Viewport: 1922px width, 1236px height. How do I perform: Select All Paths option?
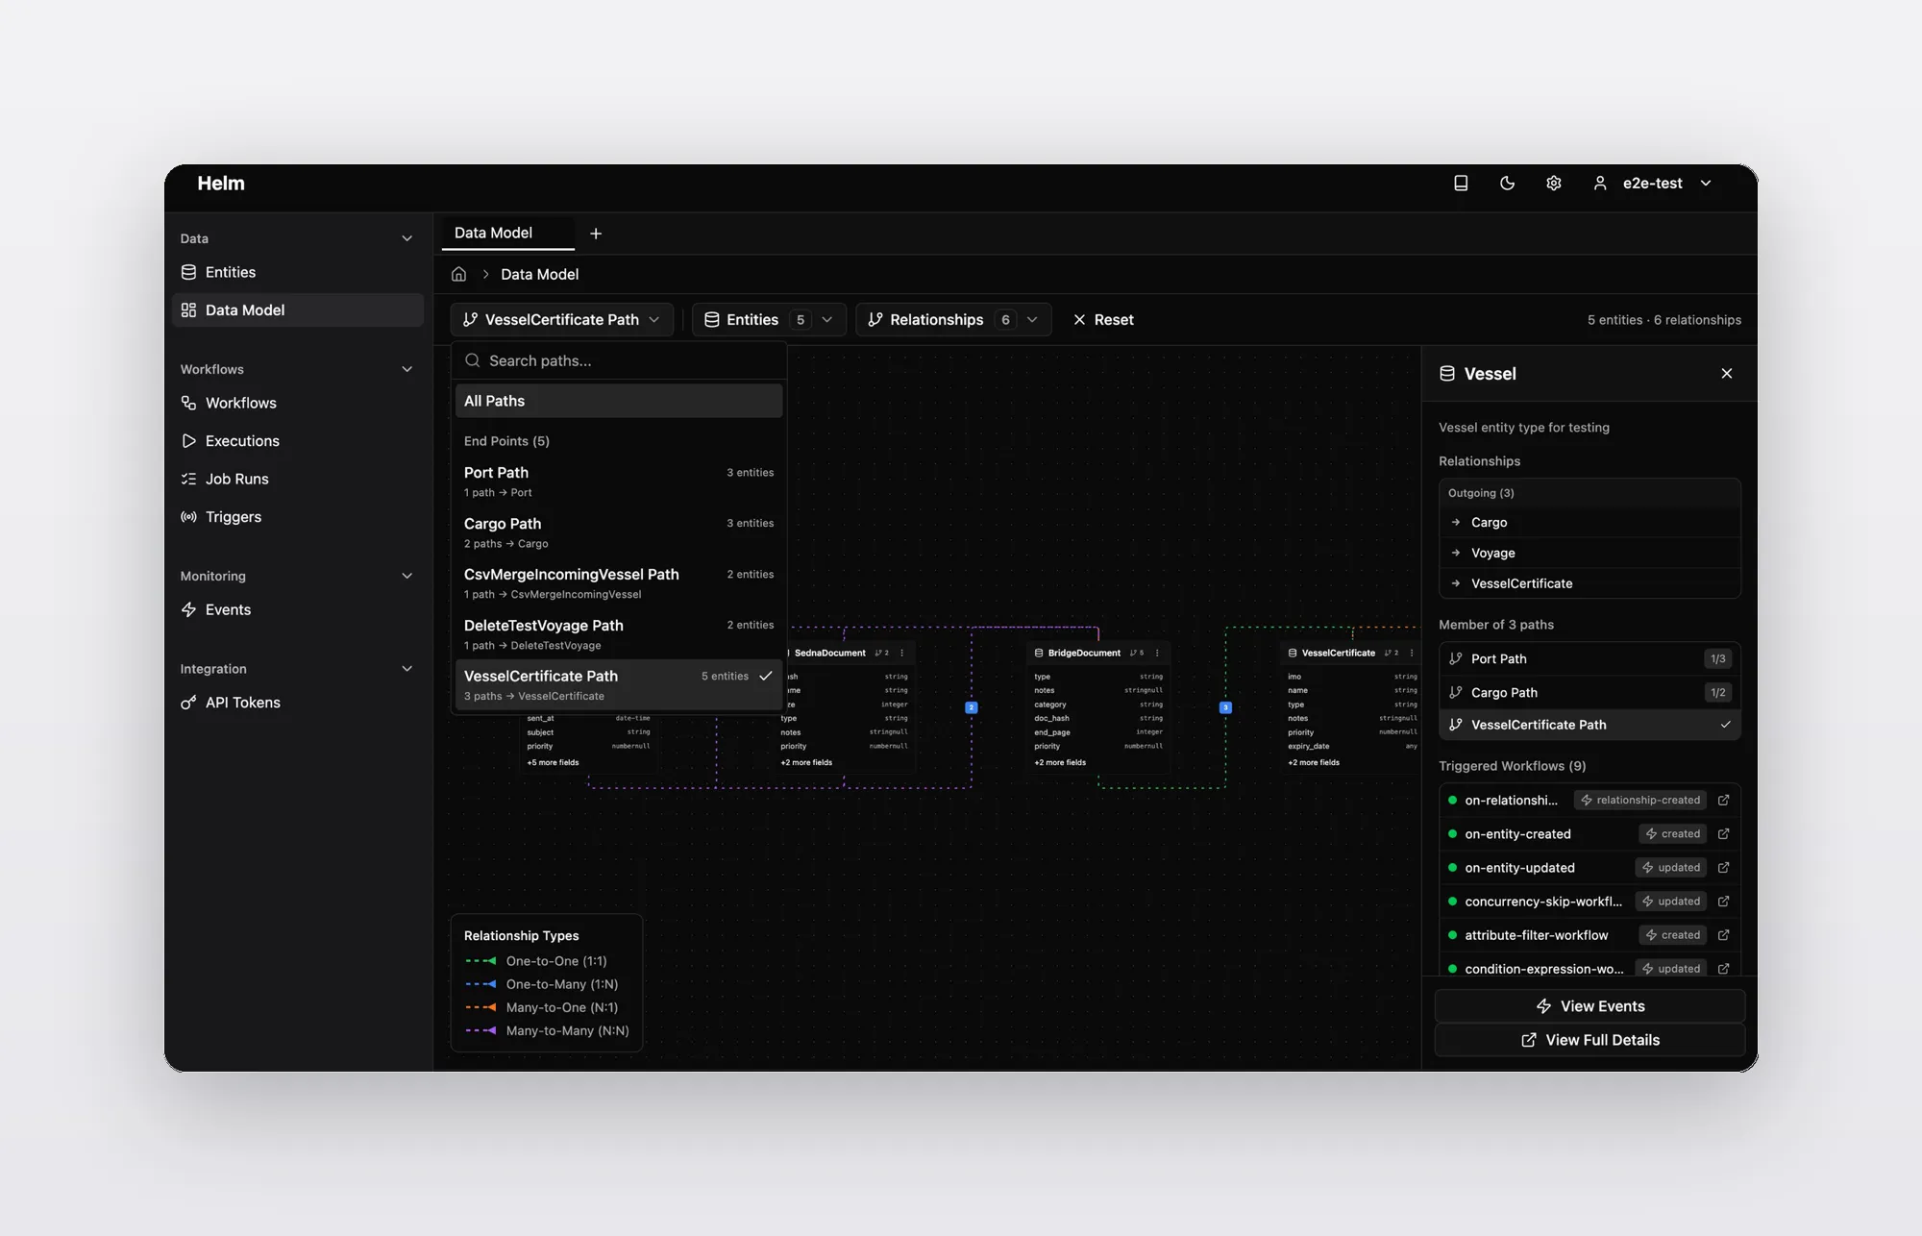(619, 401)
